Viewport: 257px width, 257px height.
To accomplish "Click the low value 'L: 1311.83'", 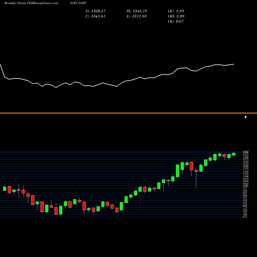I will [137, 16].
